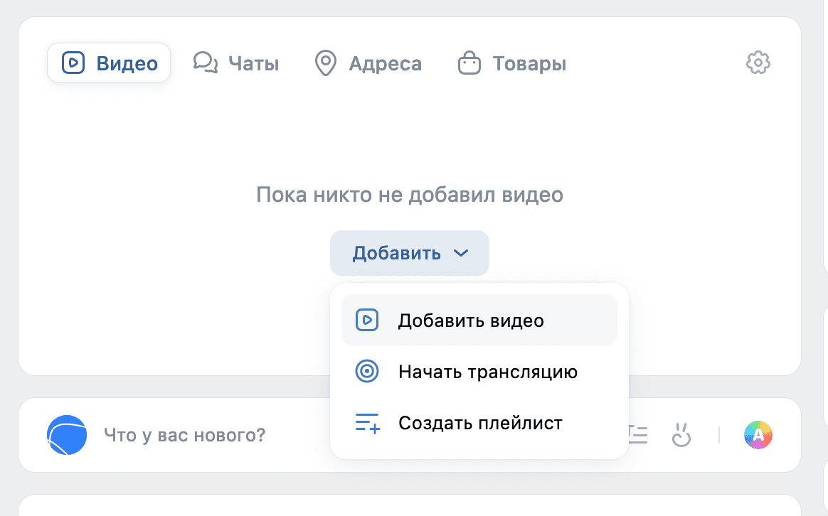
Task: Expand the Добавить dropdown chevron
Action: [x=462, y=253]
